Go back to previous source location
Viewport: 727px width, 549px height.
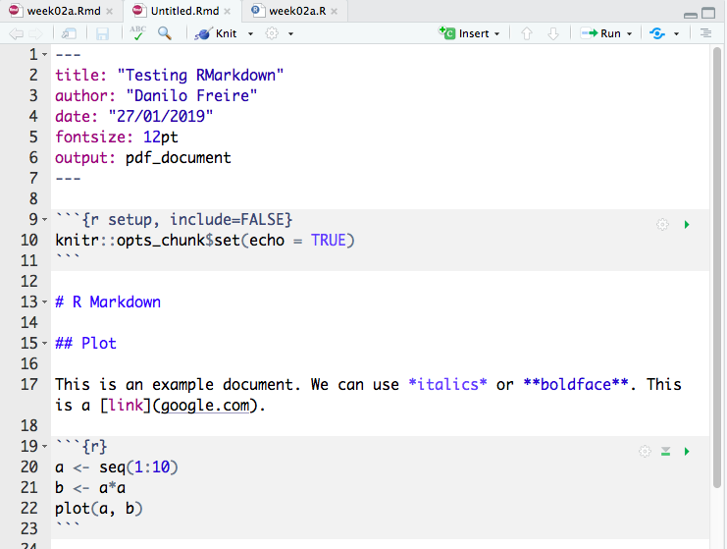pyautogui.click(x=17, y=33)
